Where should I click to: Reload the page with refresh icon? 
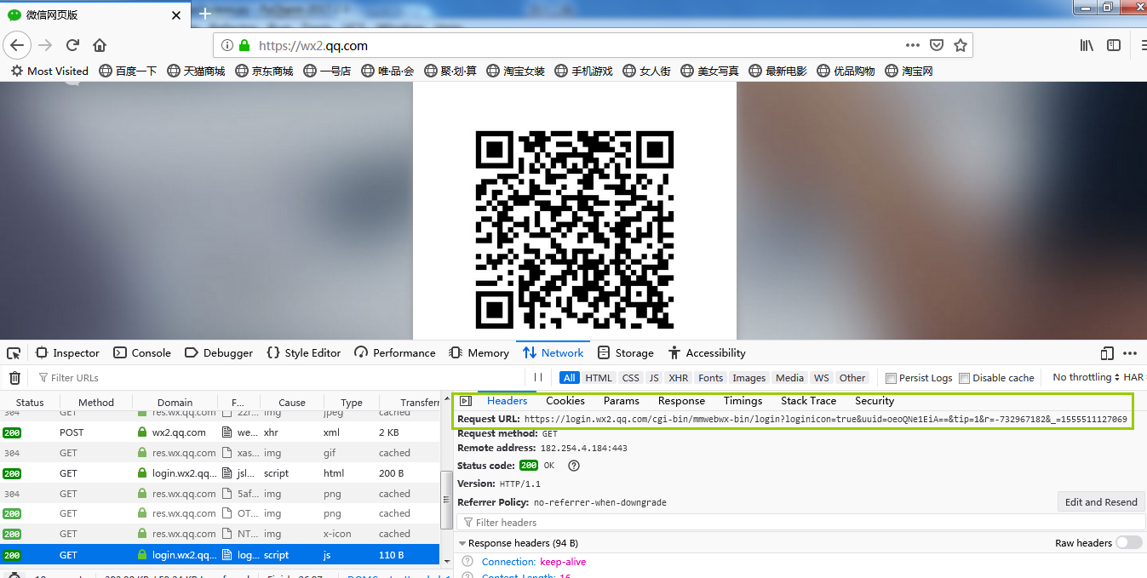tap(73, 45)
